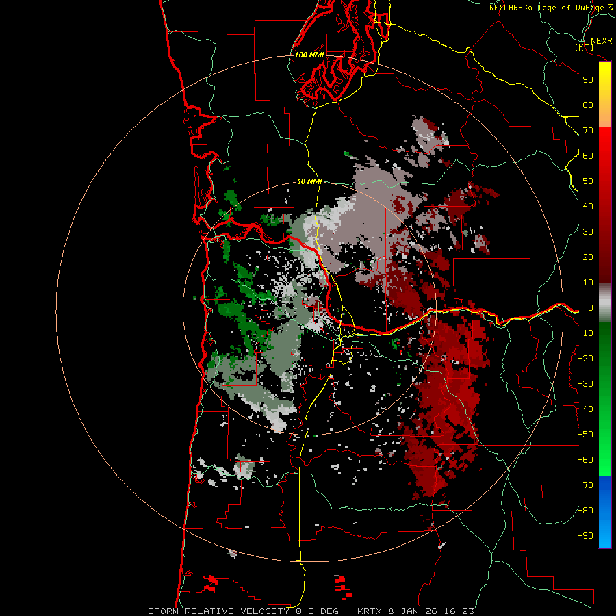This screenshot has height=616, width=616.
Task: Click the "-80" scale value
Action: point(585,511)
